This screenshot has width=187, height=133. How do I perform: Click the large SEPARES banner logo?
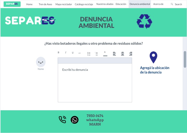click(x=30, y=21)
